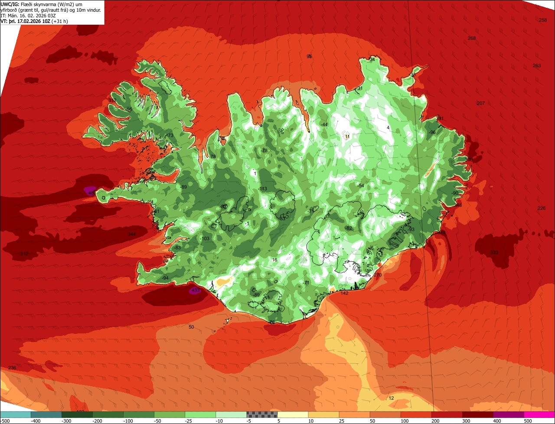Click the '-500' legend tick label
Viewport: 555px width, 424px height.
pos(5,421)
